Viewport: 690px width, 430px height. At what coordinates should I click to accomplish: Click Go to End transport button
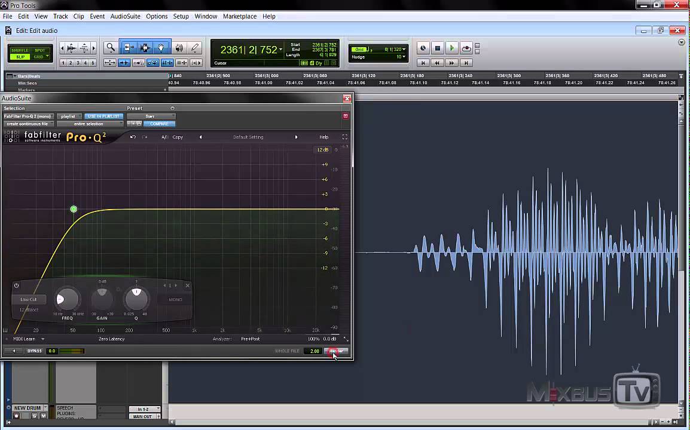[466, 63]
